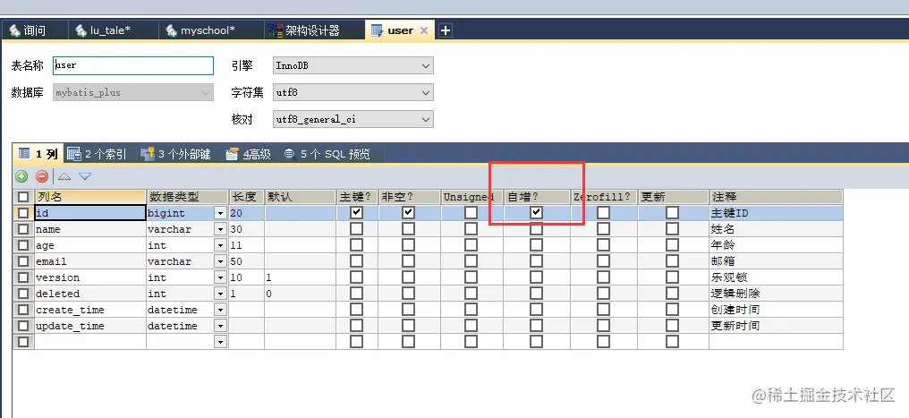
Task: Click the empty new row column name cell
Action: 89,342
